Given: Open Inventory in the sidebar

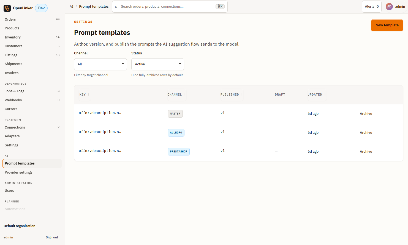Looking at the screenshot, I should pos(32,37).
